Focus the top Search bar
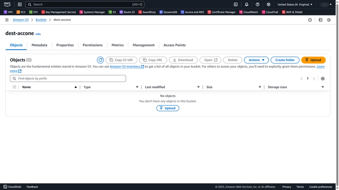The width and height of the screenshot is (339, 190). [85, 4]
